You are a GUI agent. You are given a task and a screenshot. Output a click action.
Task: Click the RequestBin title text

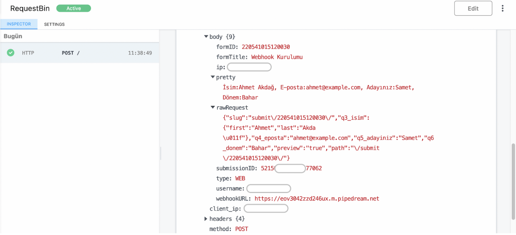coord(30,9)
